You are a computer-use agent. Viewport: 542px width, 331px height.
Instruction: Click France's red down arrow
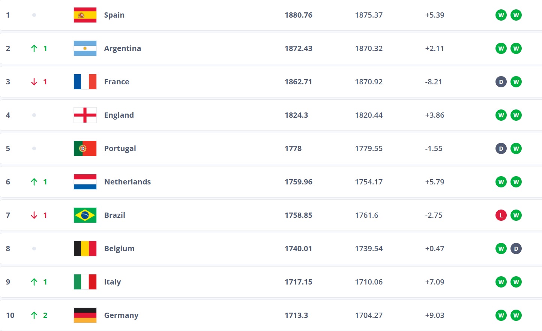[x=34, y=82]
